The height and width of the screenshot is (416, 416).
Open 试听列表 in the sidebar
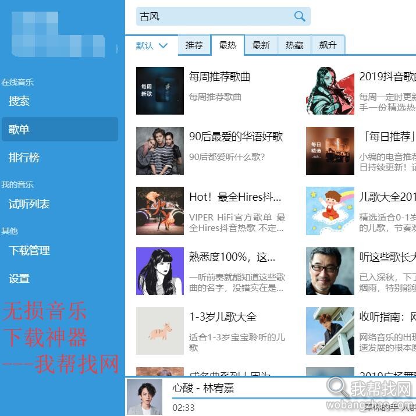pyautogui.click(x=59, y=204)
